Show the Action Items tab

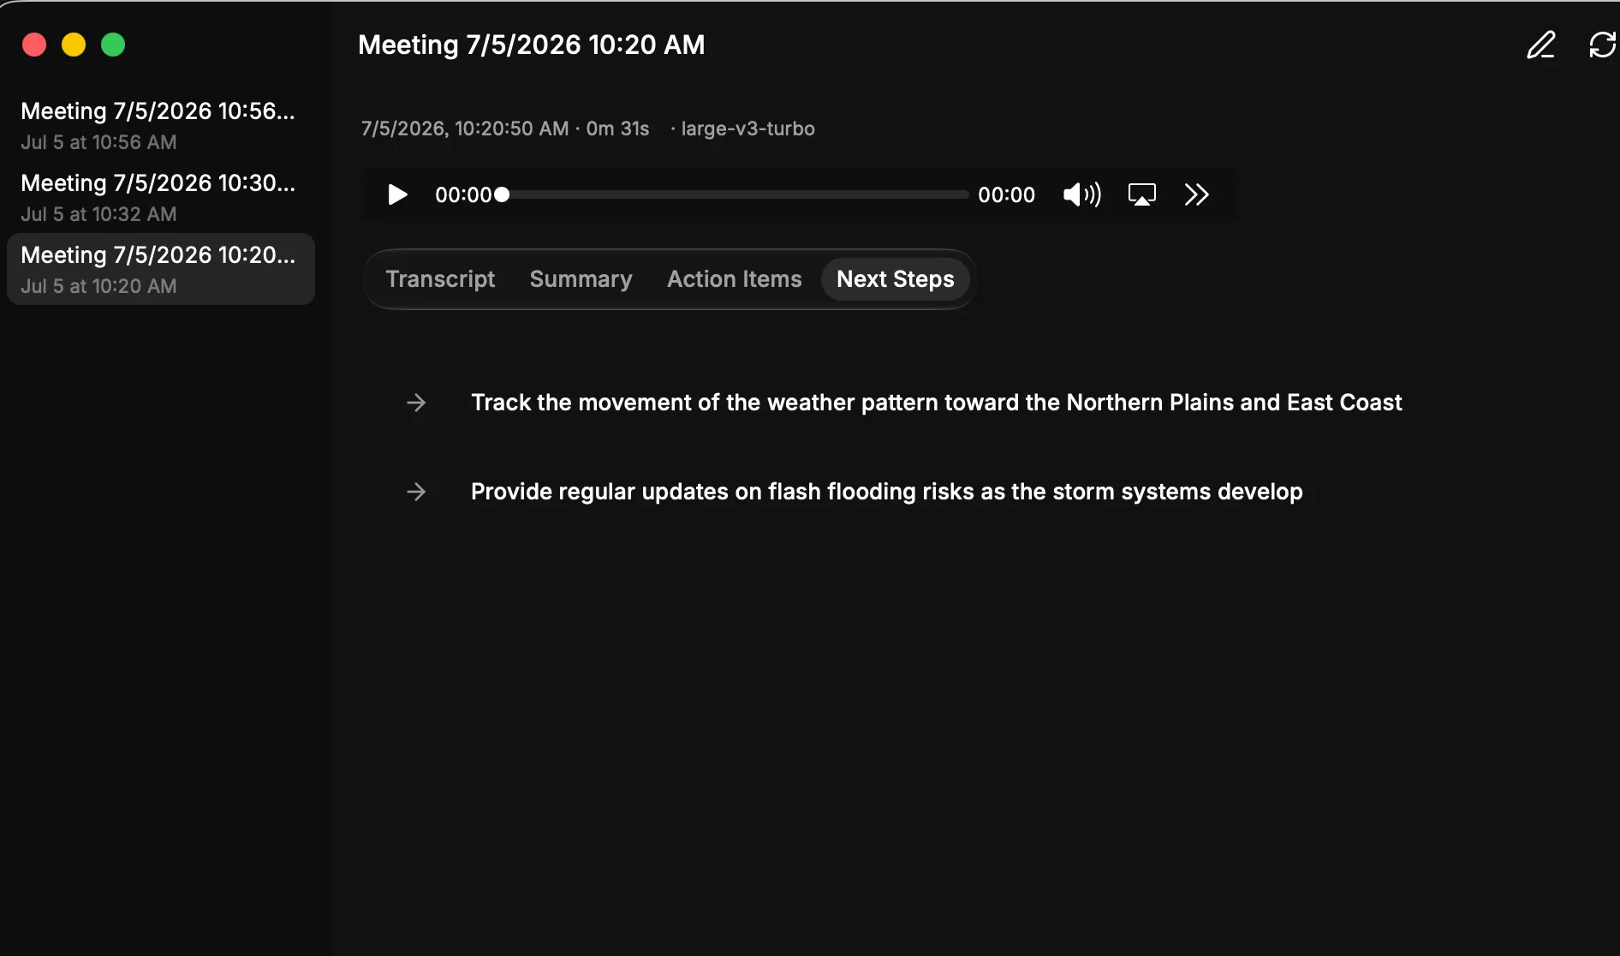pyautogui.click(x=735, y=279)
